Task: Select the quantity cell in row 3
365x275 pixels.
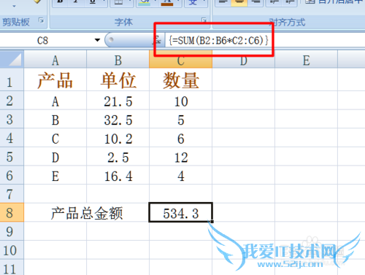Action: [180, 119]
